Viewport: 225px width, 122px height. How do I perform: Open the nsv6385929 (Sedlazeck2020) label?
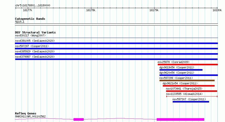tap(35, 51)
